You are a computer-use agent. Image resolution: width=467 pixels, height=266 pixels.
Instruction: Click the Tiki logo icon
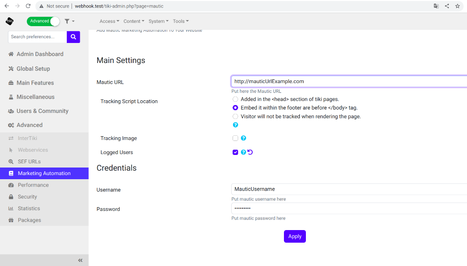(x=9, y=21)
